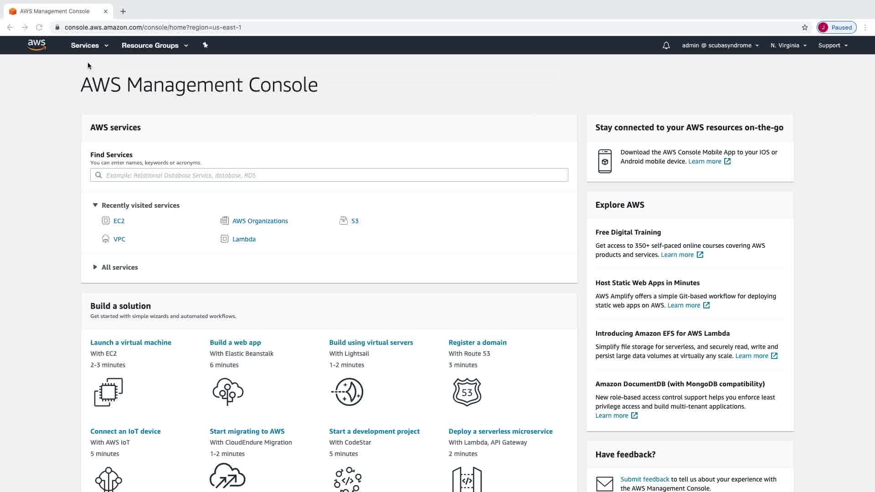Open the notifications bell icon
Viewport: 875px width, 492px height.
click(666, 46)
